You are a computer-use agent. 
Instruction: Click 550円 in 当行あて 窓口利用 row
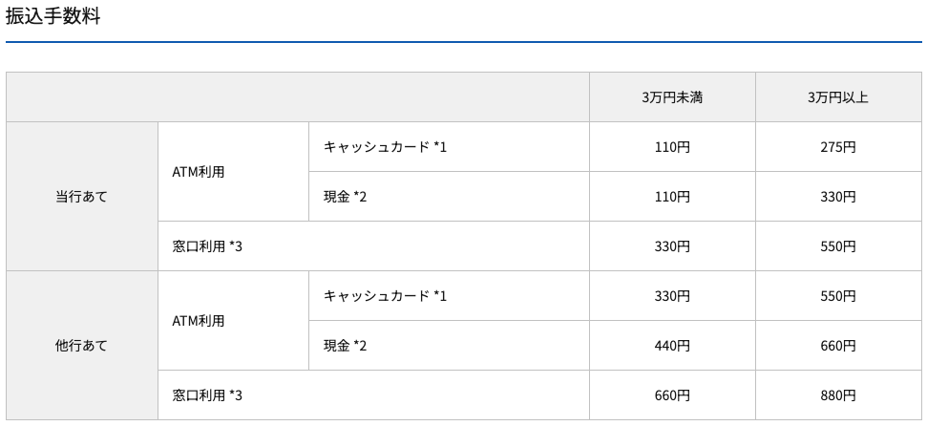[837, 246]
